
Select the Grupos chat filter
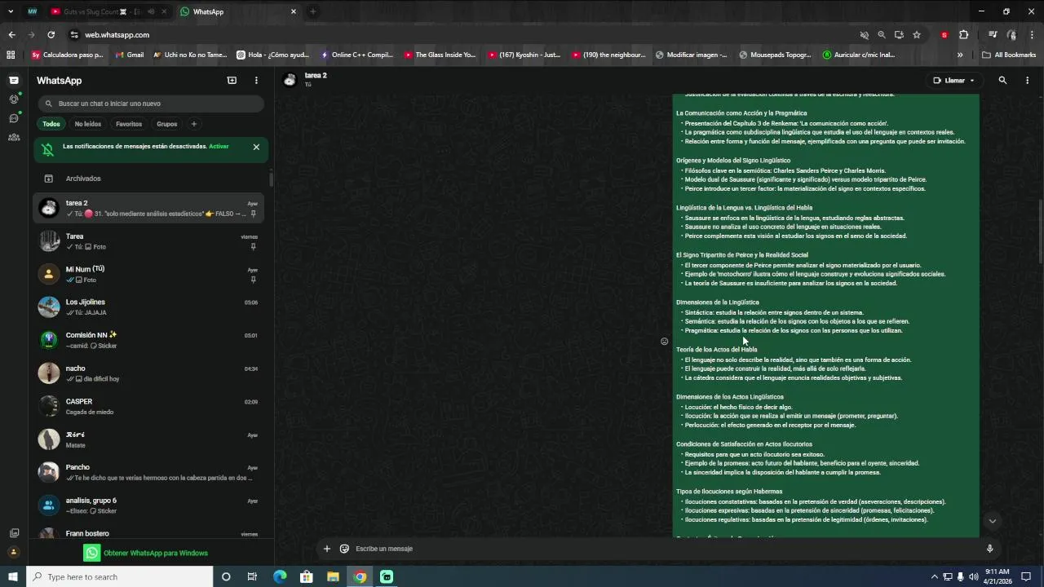[167, 124]
